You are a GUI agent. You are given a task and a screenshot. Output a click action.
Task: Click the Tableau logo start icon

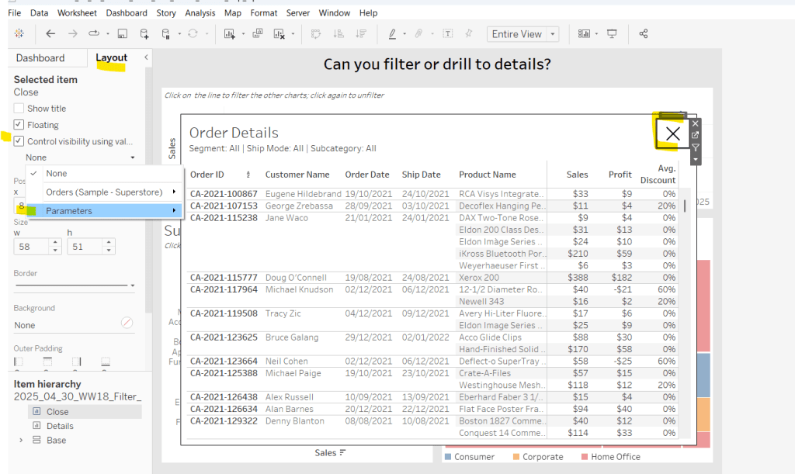tap(19, 34)
